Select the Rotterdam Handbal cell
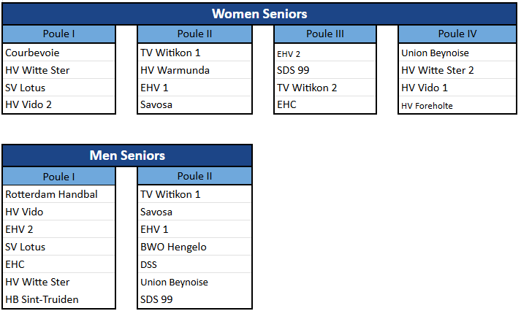This screenshot has width=521, height=311. (x=58, y=194)
